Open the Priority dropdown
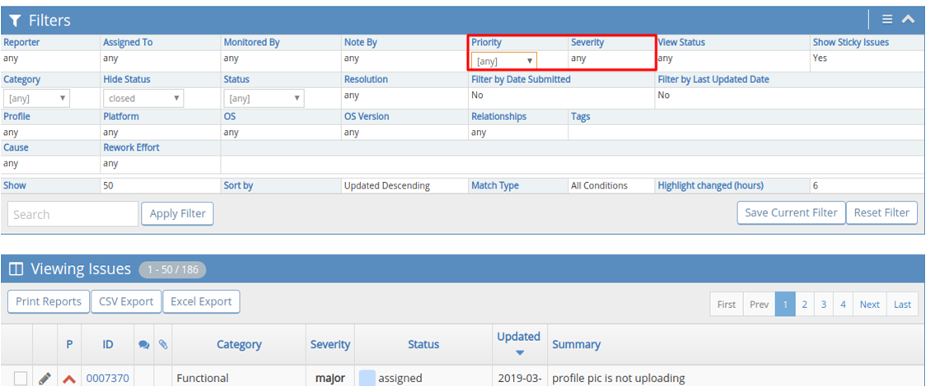 (504, 60)
